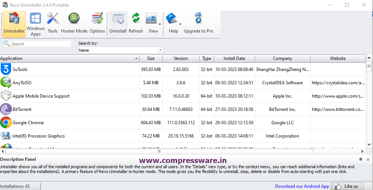
Task: Click the search magnifier icon
Action: pyautogui.click(x=7, y=44)
